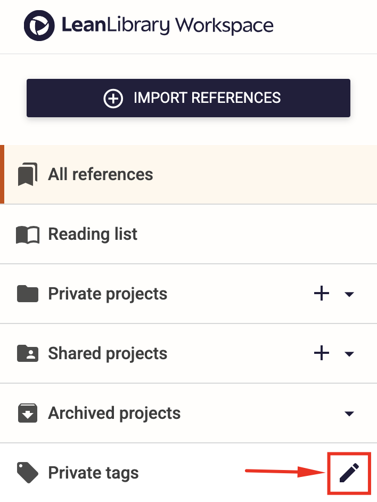Add a new shared project with plus
Image resolution: width=377 pixels, height=502 pixels.
pos(322,353)
